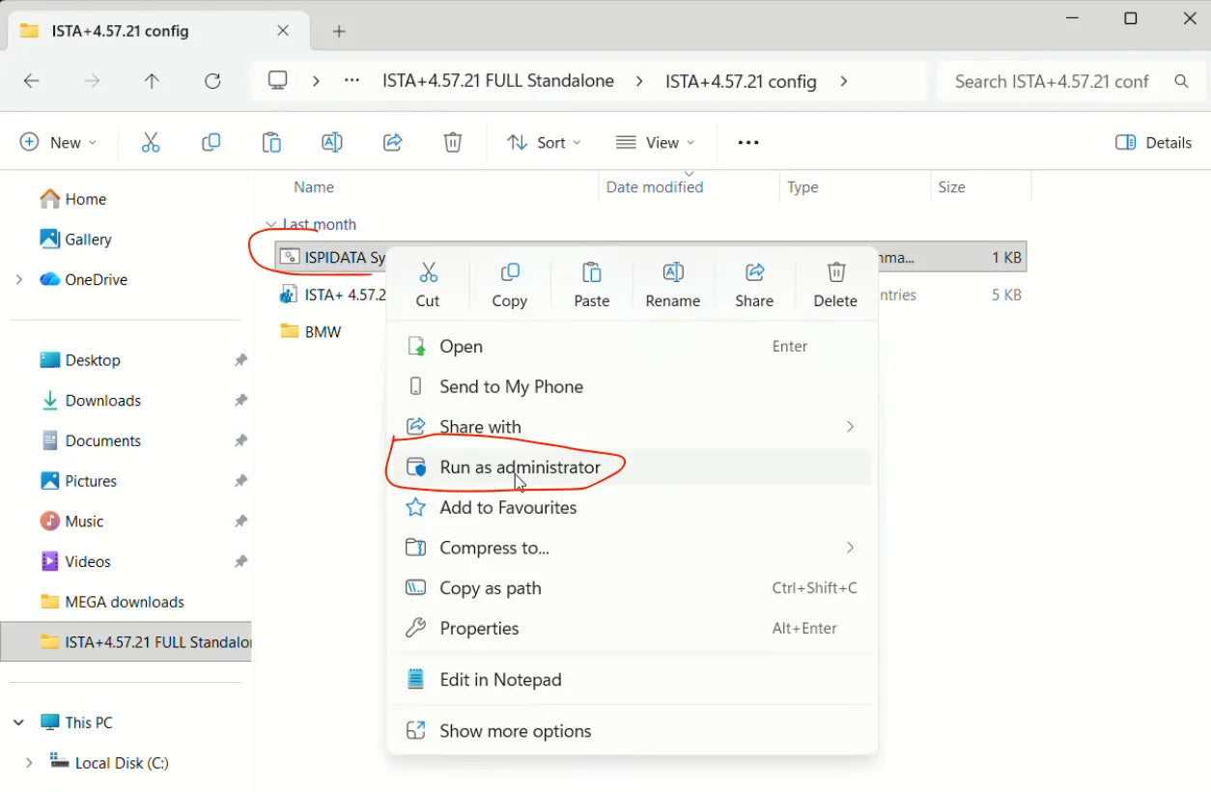Click the search magnifier icon
1211x792 pixels.
coord(1181,81)
